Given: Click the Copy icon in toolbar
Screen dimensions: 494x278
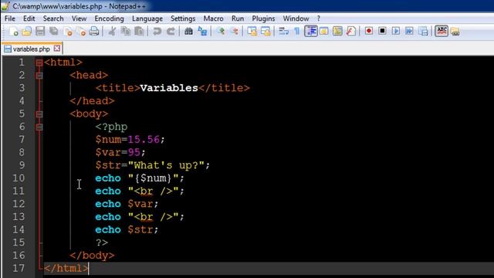Looking at the screenshot, I should [x=126, y=31].
